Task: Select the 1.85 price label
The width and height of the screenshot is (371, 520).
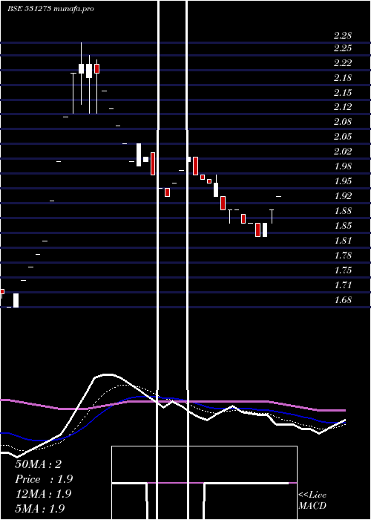Action: (x=343, y=226)
